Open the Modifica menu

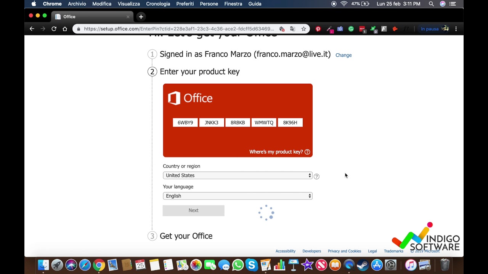click(x=102, y=4)
